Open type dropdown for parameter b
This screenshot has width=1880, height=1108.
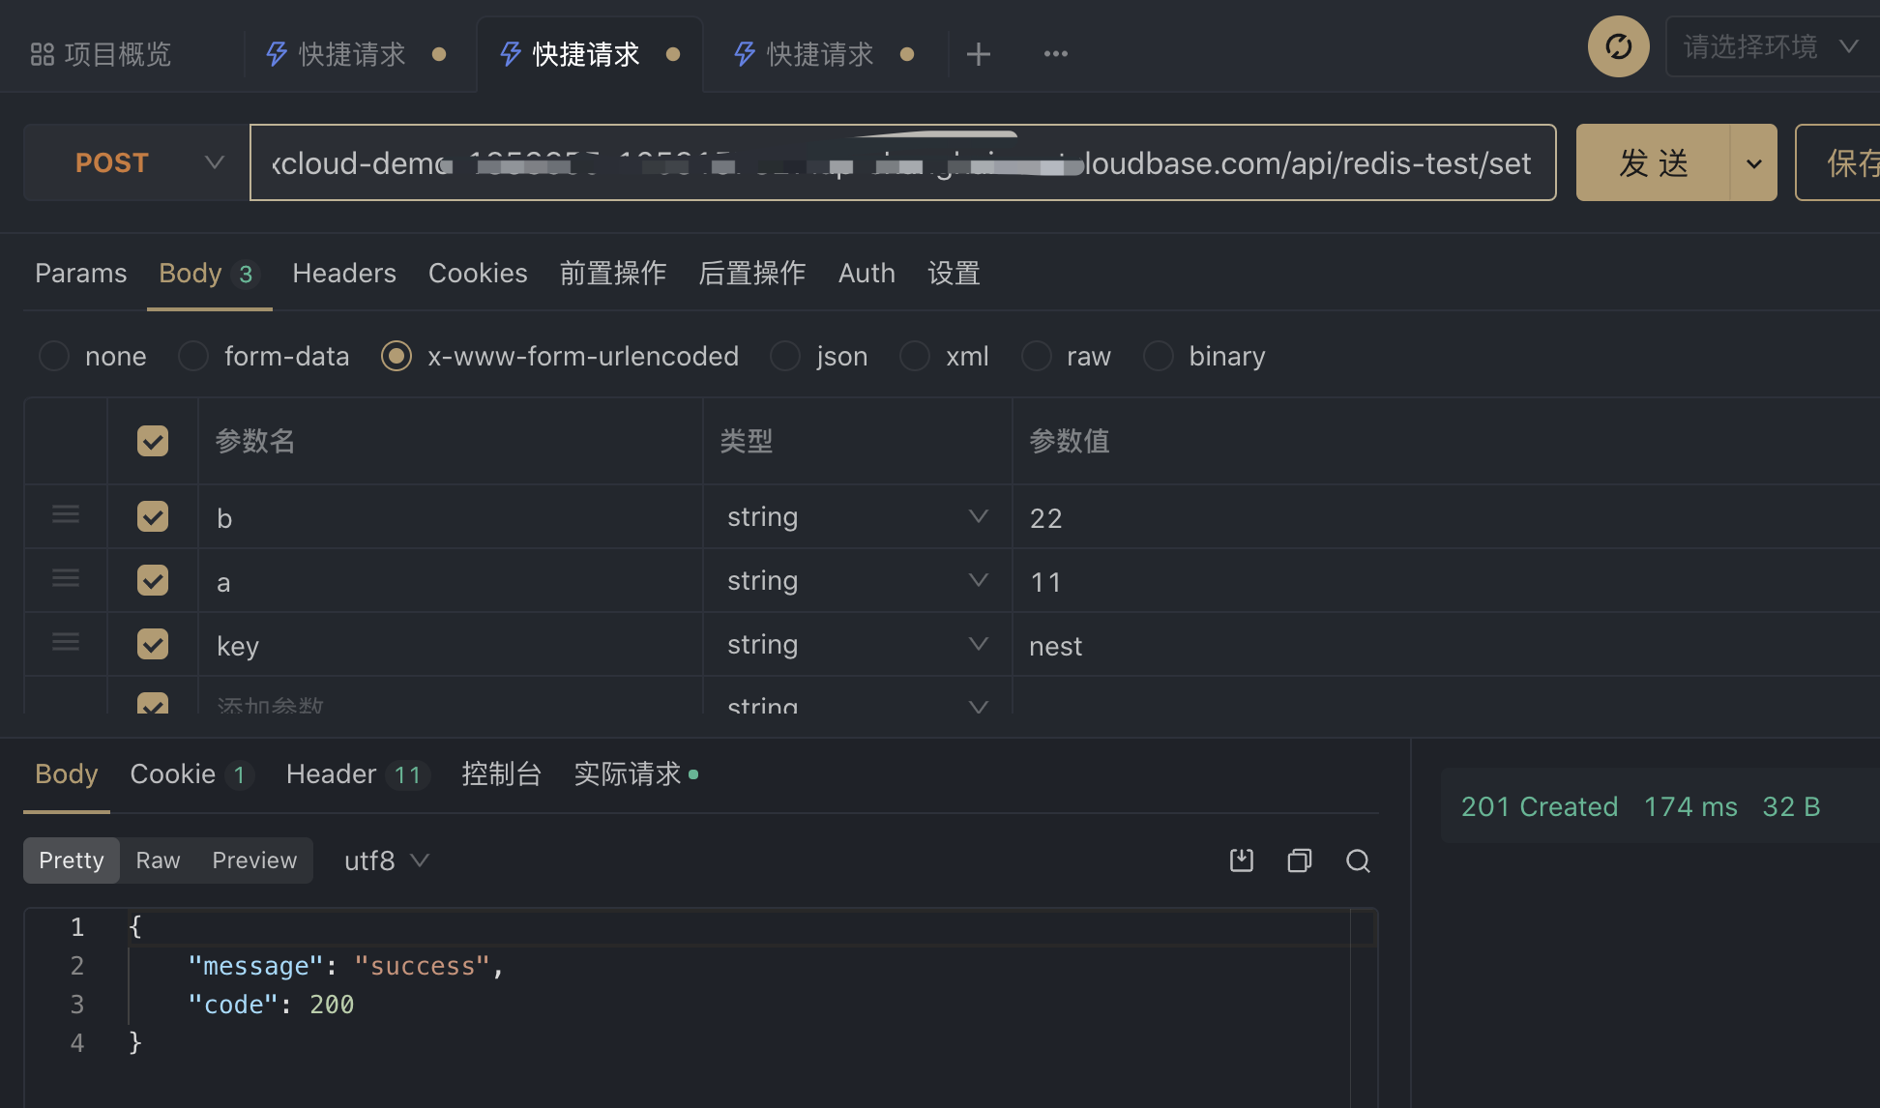pos(857,516)
